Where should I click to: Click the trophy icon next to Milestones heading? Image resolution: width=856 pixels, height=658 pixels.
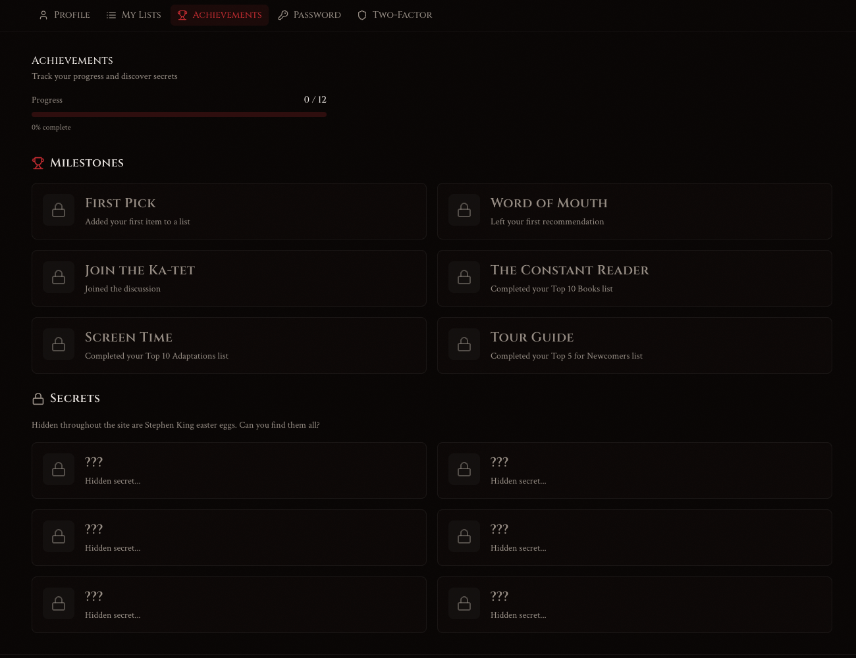(x=38, y=163)
